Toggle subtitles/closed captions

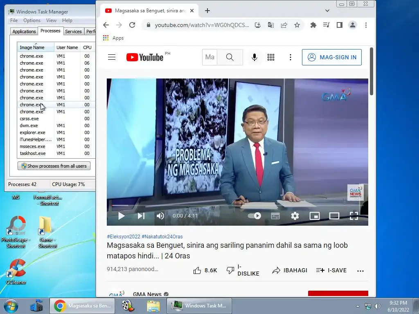click(x=275, y=216)
